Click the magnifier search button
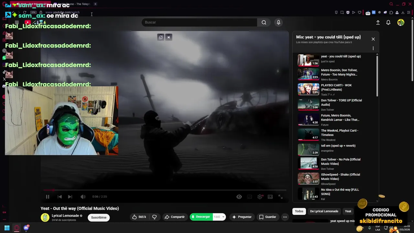414x233 pixels. [x=264, y=22]
